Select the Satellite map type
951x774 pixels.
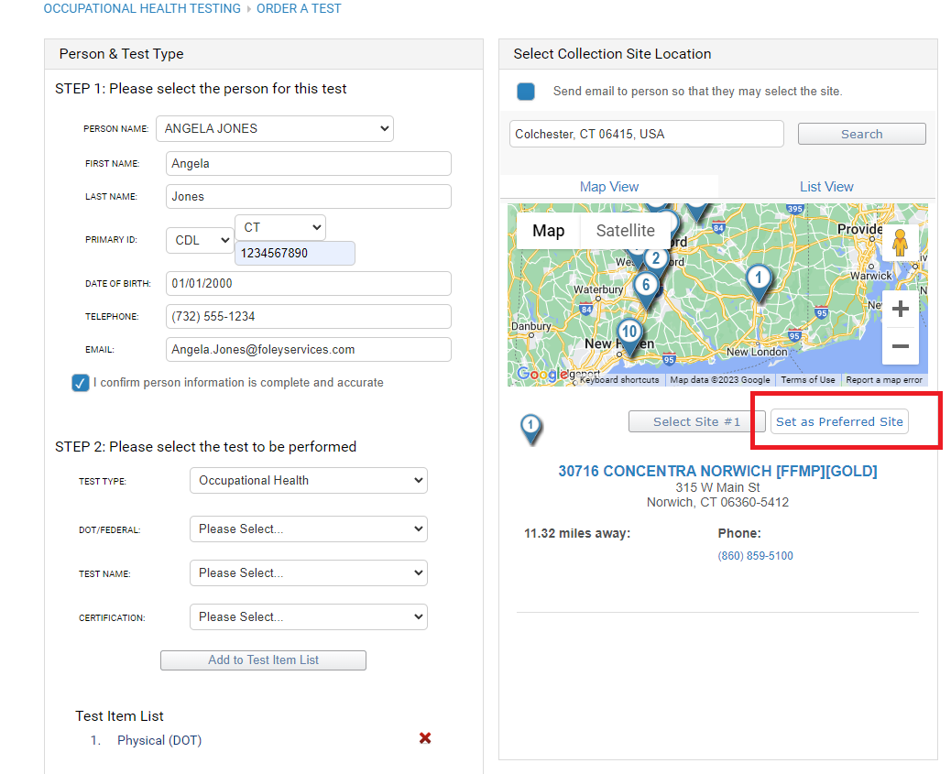626,231
